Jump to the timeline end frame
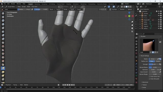The width and height of the screenshot is (163, 92). (74, 85)
